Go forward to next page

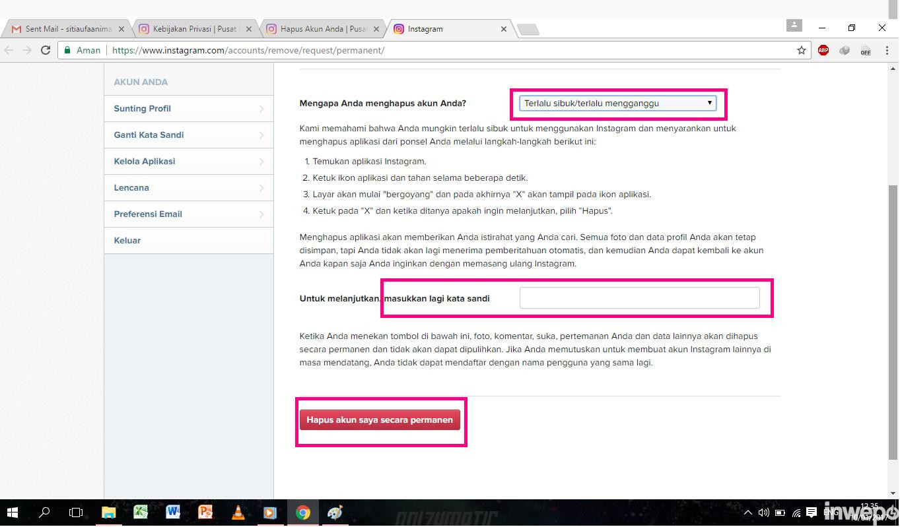click(27, 50)
